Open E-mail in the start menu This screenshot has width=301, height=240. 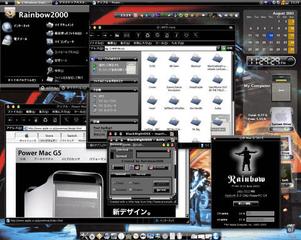pos(14,39)
